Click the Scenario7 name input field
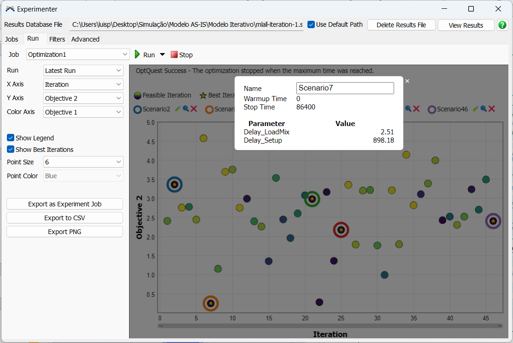Viewport: 513px width, 343px height. [345, 88]
